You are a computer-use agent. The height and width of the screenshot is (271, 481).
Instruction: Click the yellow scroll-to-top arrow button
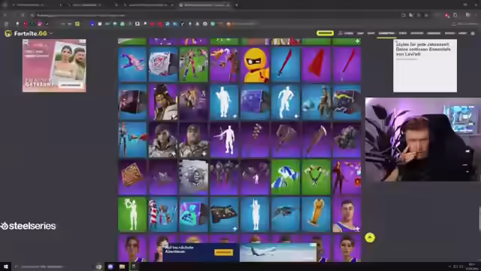click(x=370, y=238)
